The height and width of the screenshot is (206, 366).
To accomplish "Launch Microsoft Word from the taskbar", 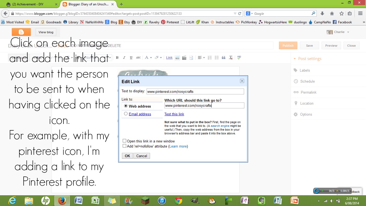I will point(79,201).
